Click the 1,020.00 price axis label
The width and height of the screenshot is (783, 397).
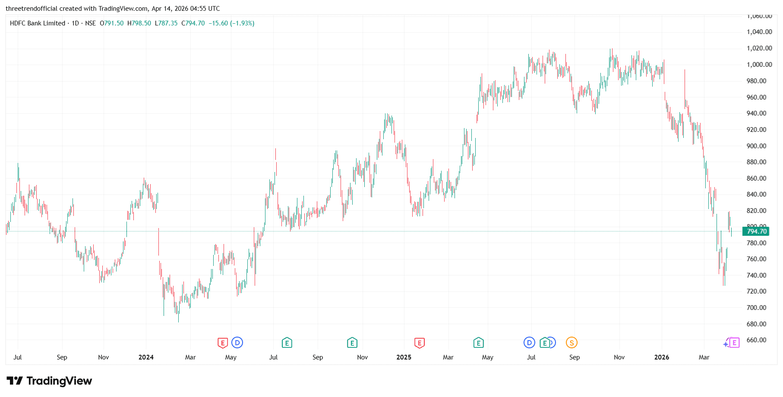point(759,48)
